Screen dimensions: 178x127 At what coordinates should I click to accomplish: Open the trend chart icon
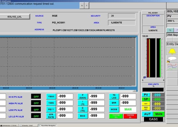(x=172, y=67)
